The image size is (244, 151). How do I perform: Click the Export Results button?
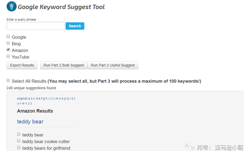click(22, 65)
